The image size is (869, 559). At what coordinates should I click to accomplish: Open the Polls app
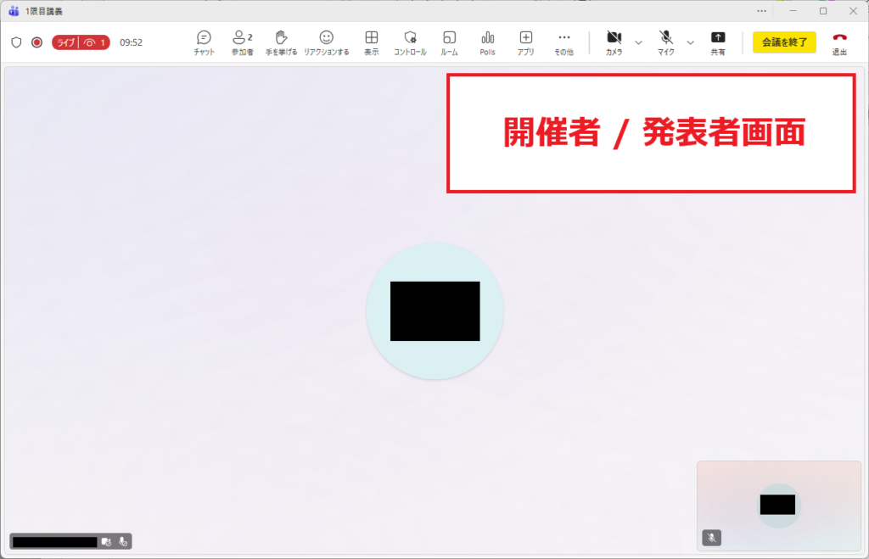[487, 42]
